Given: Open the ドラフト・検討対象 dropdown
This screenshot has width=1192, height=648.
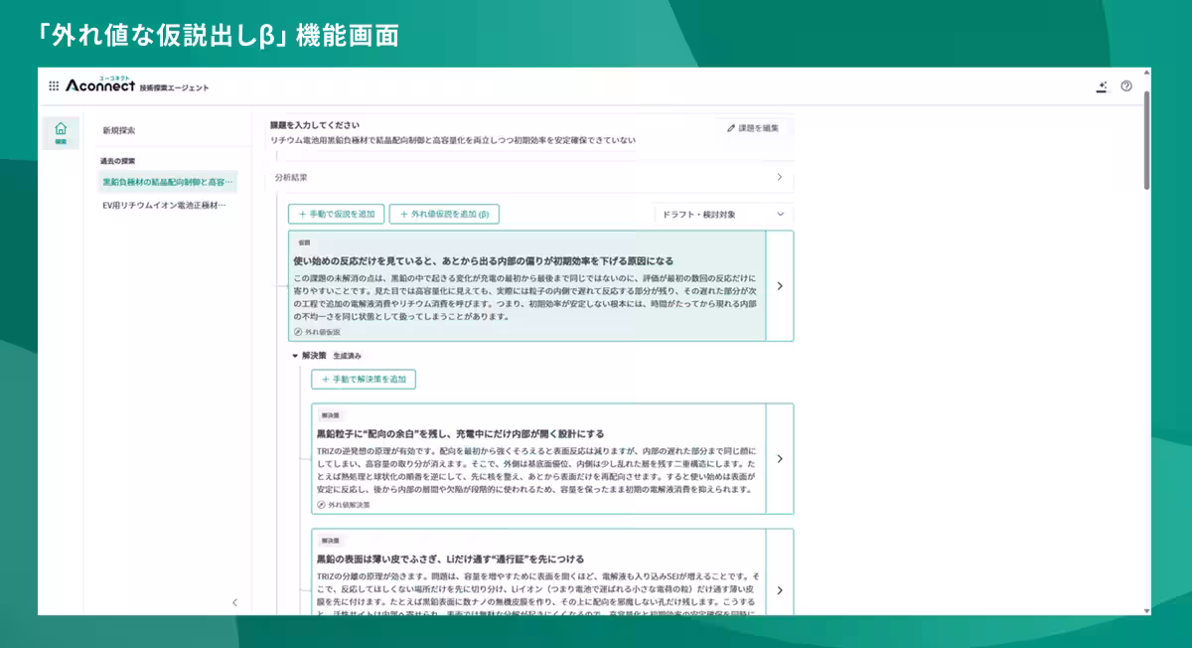Looking at the screenshot, I should click(x=723, y=214).
